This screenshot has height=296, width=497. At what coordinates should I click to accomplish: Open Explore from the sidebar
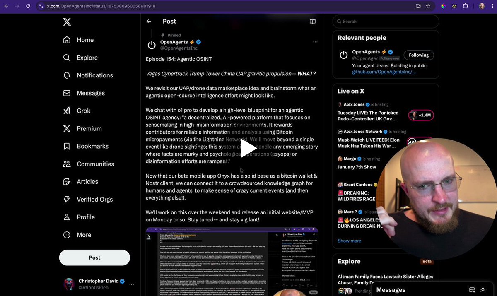click(81, 58)
